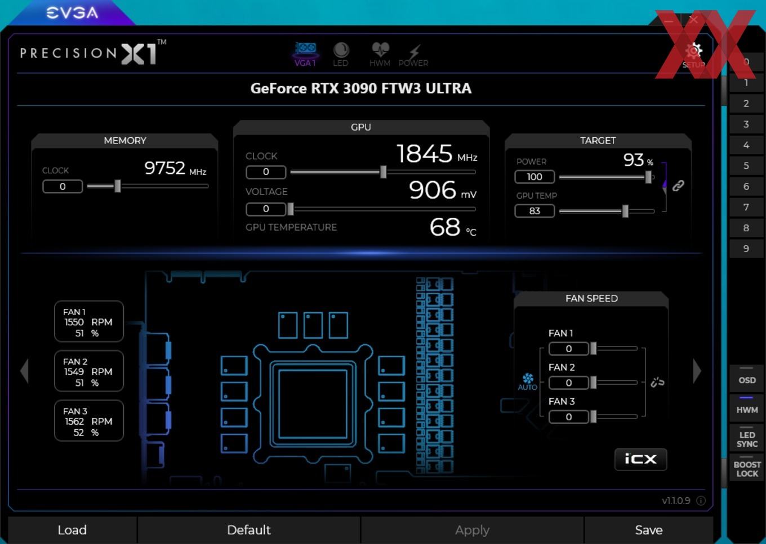Select profile slot 2
Screen dimensions: 766x544
click(746, 104)
